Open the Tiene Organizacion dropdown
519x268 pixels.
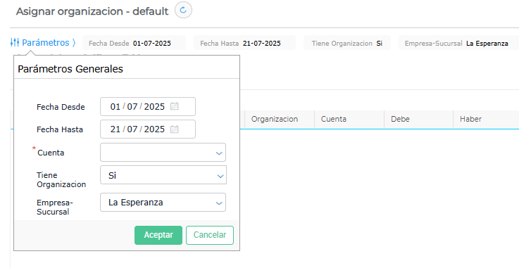pyautogui.click(x=220, y=176)
